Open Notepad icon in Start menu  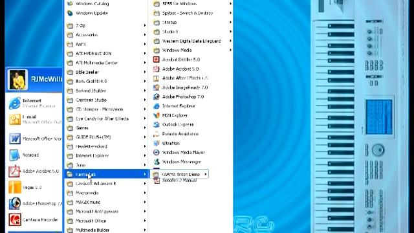tap(14, 155)
